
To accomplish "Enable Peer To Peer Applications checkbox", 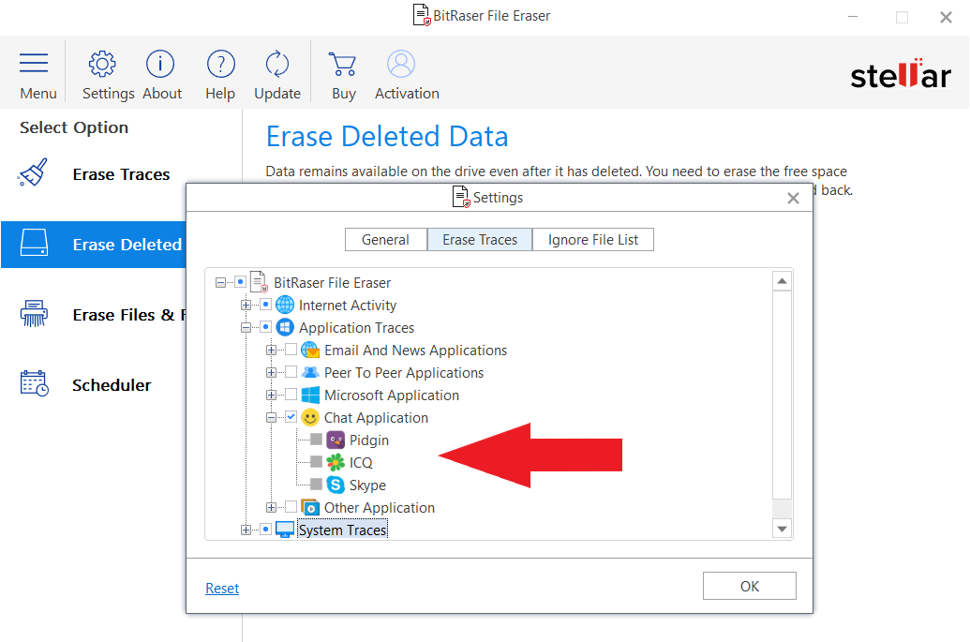I will [291, 372].
